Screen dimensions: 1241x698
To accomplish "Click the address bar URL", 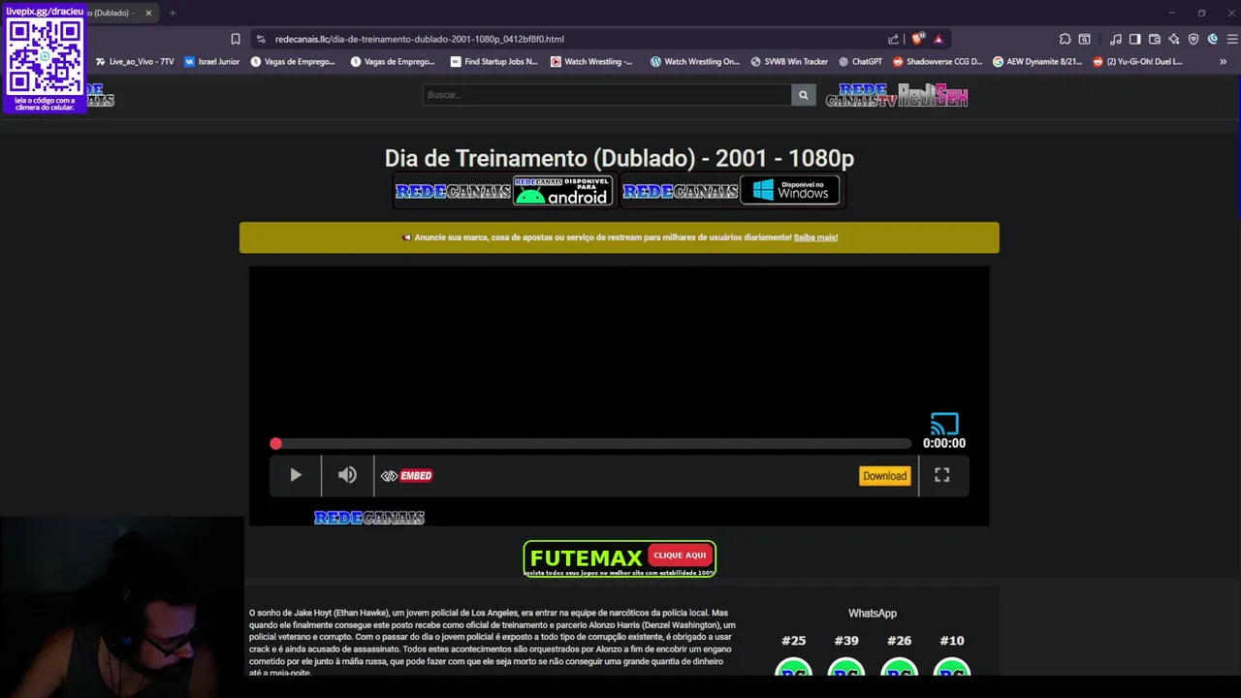I will click(419, 39).
